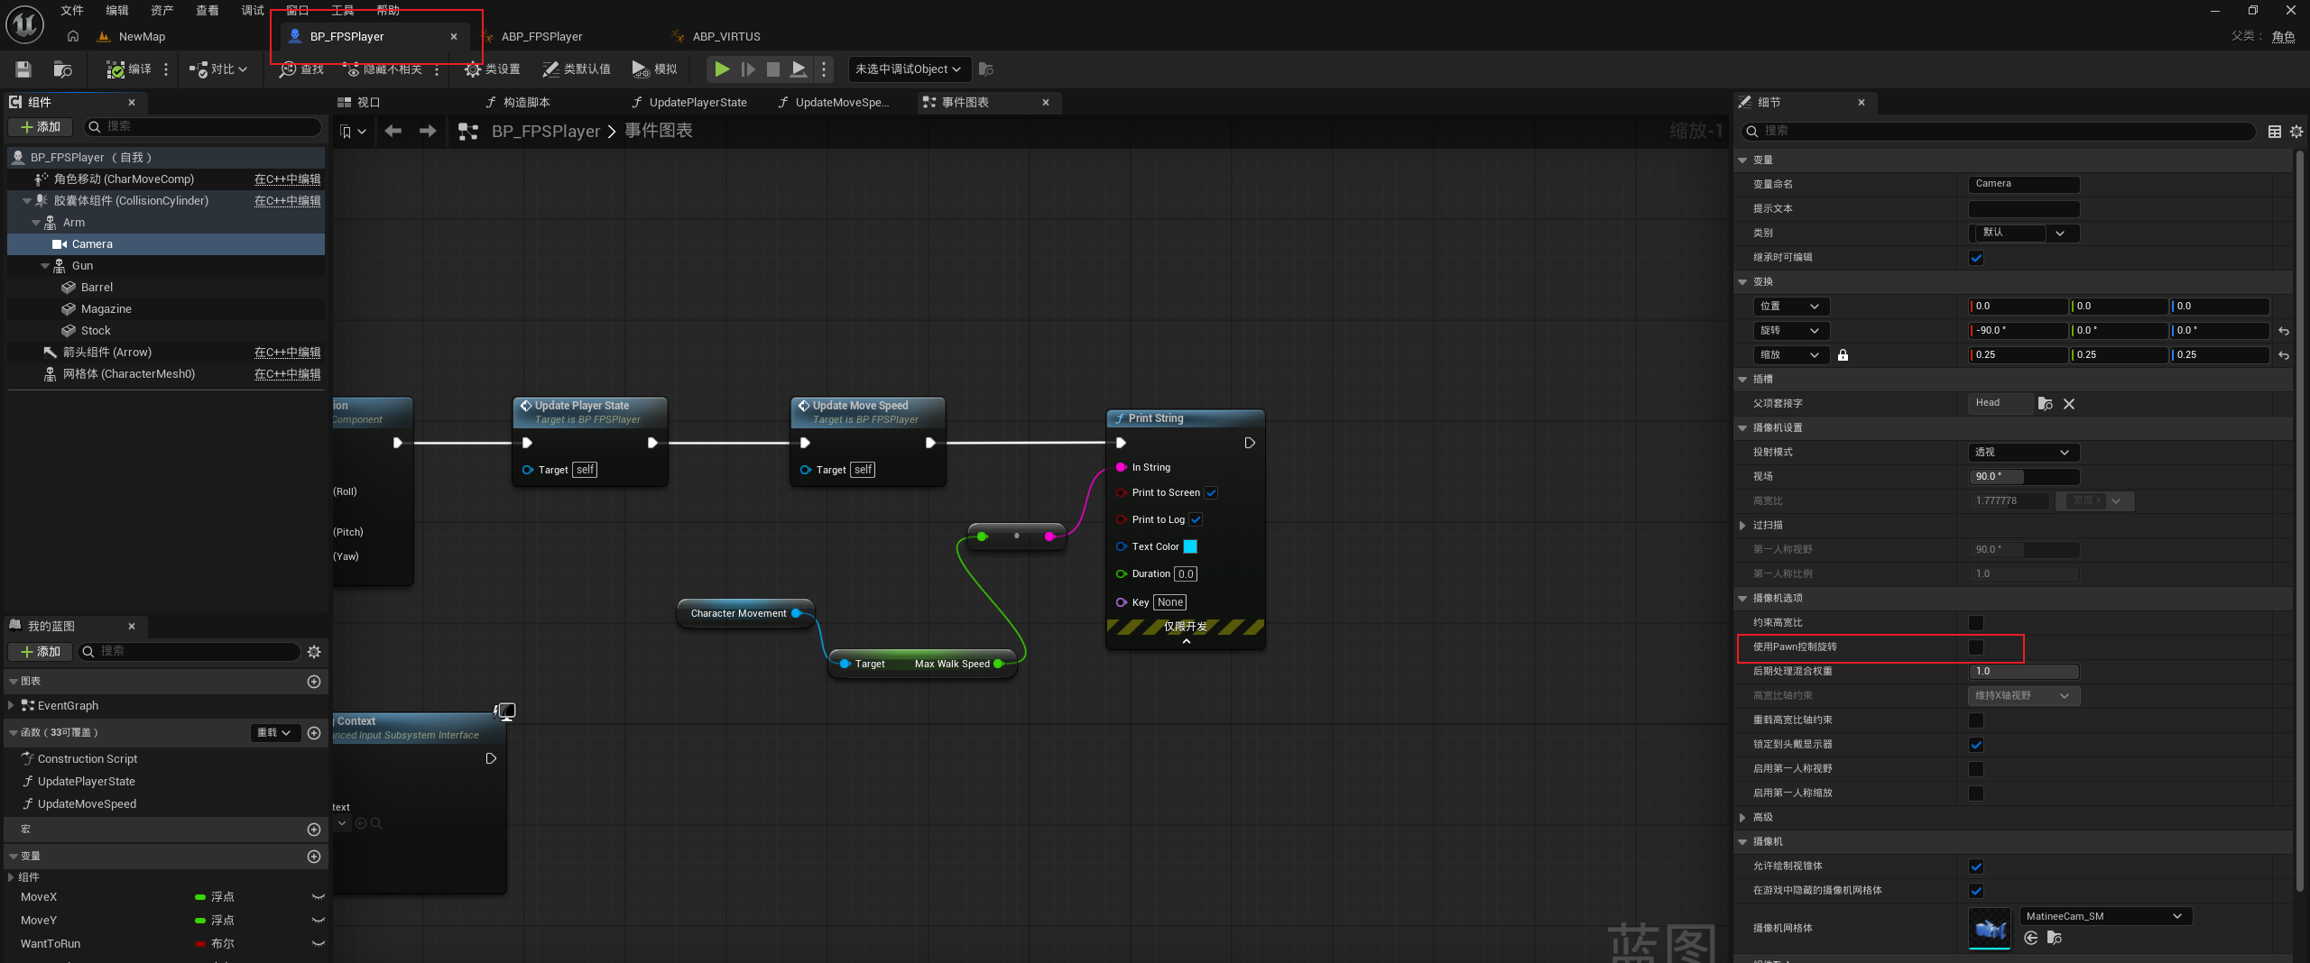This screenshot has height=963, width=2310.
Task: Open the graph bookmarks menu
Action: pyautogui.click(x=353, y=132)
